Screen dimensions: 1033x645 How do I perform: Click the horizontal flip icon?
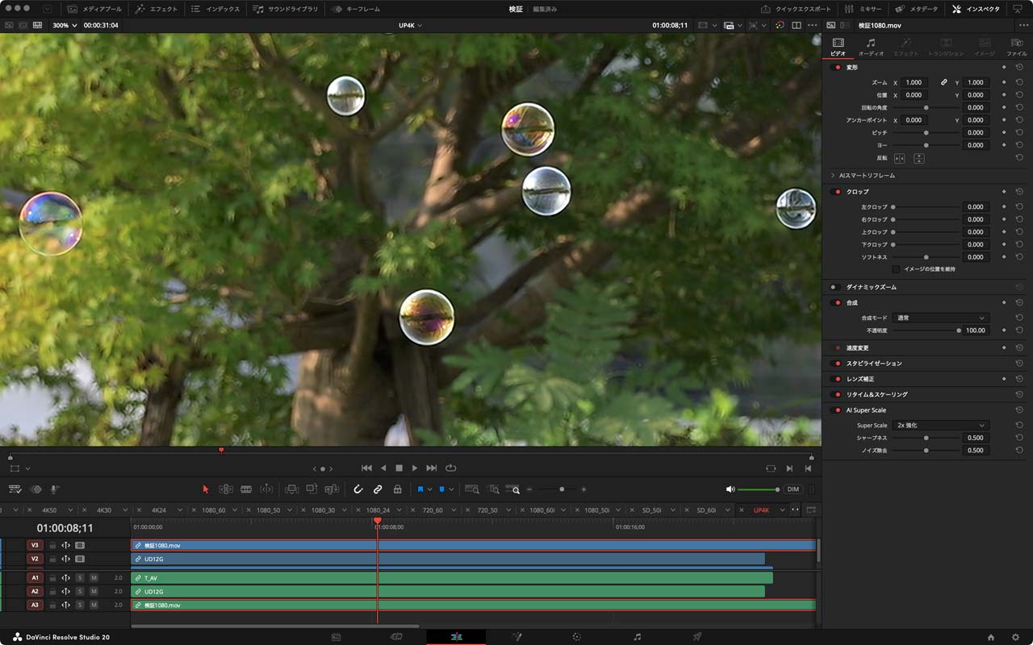pos(899,158)
